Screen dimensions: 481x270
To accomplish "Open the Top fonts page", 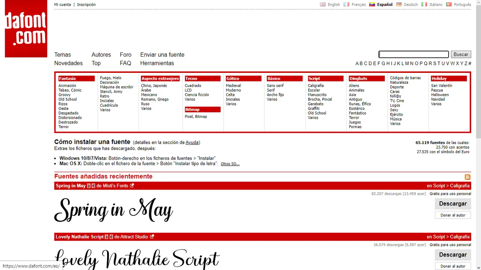I will (96, 63).
